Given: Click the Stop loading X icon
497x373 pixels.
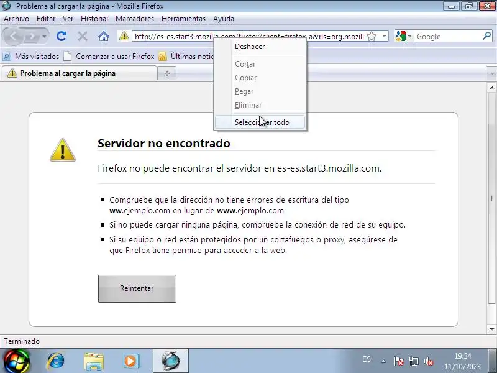Looking at the screenshot, I should pyautogui.click(x=83, y=36).
